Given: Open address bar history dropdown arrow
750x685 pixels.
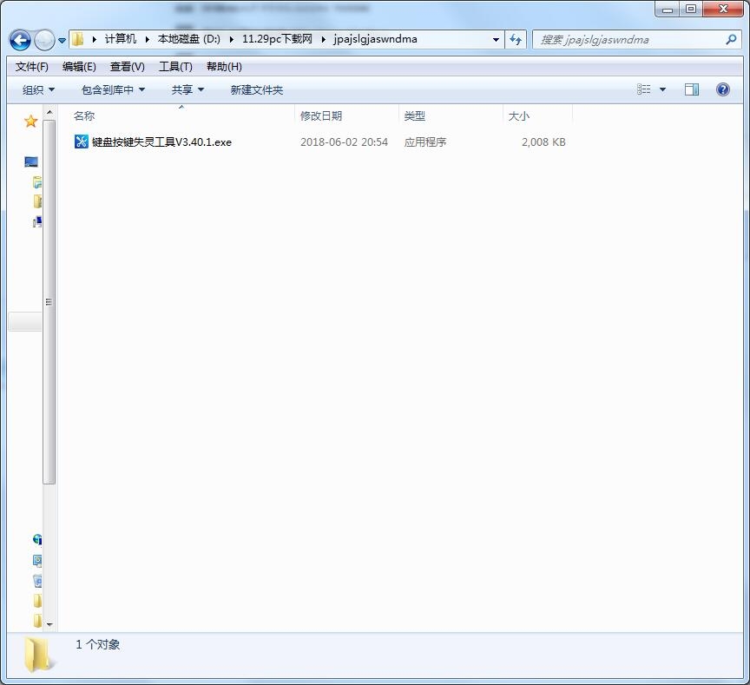Looking at the screenshot, I should 496,40.
